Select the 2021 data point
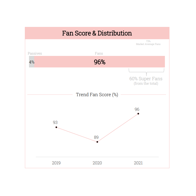This screenshot has width=196, height=196. [138, 114]
